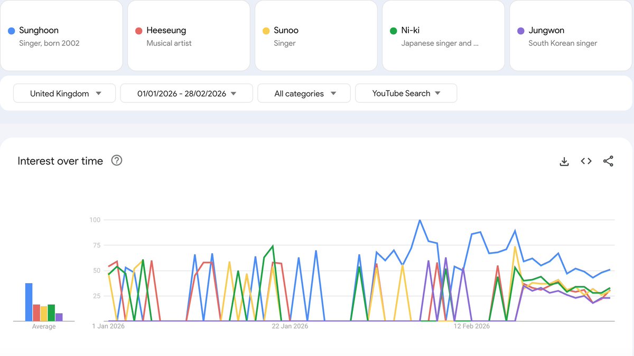Screen dimensions: 634x356
Task: Click the blue dot beside Sunghoon
Action: point(11,31)
